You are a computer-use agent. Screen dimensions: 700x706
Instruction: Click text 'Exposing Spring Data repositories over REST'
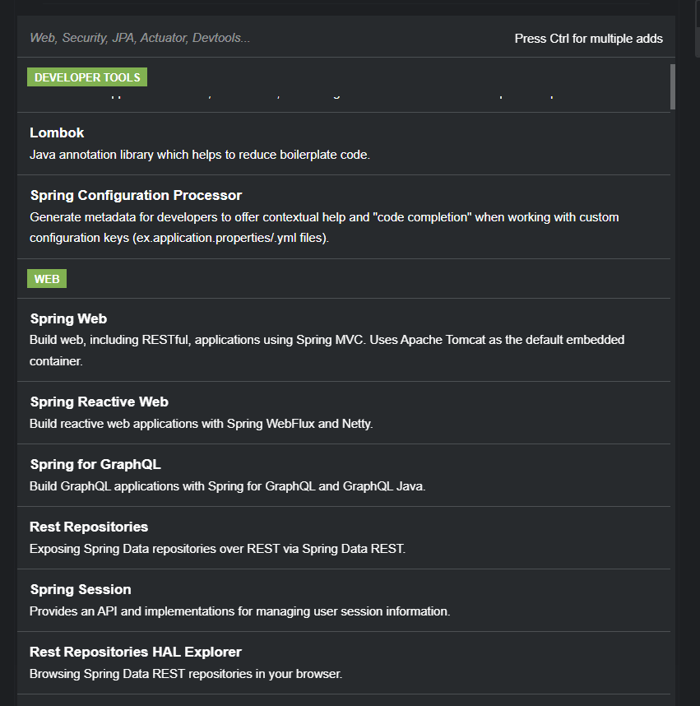(x=155, y=549)
